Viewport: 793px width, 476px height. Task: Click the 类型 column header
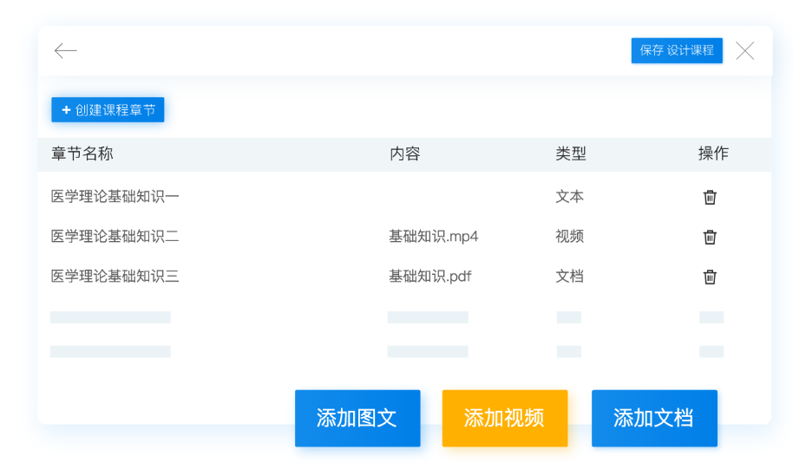tap(570, 154)
